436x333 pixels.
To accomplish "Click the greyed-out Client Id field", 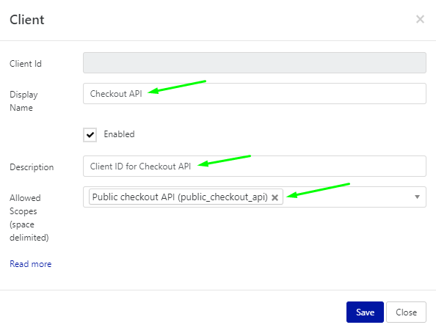I will click(x=255, y=63).
